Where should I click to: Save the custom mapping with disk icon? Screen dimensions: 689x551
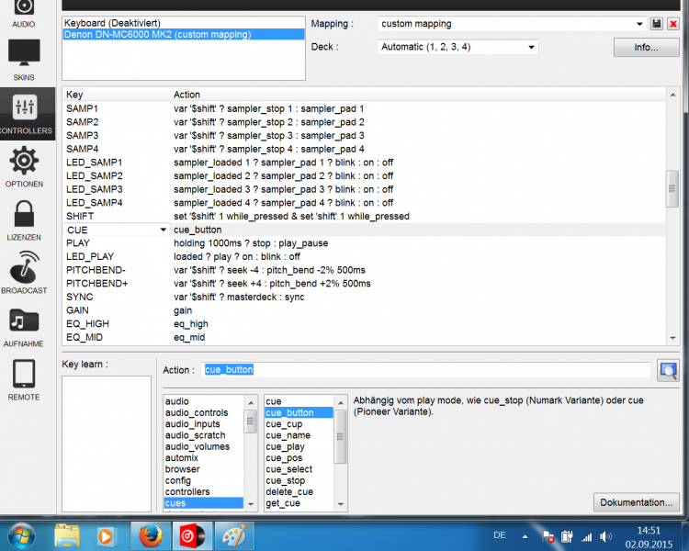click(657, 24)
